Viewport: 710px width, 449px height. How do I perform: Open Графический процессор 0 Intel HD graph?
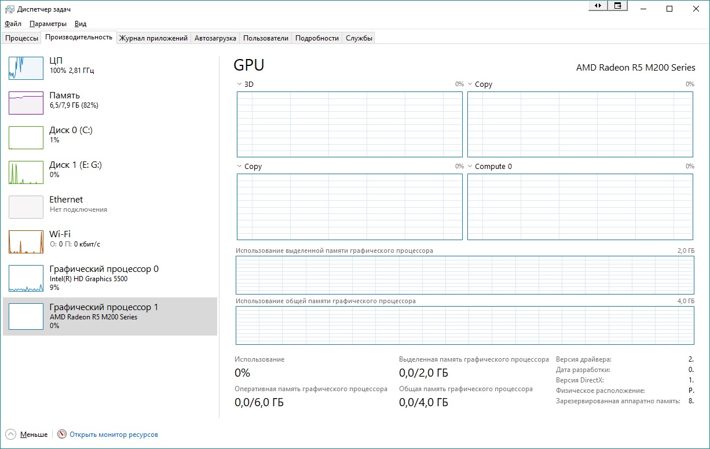[26, 278]
